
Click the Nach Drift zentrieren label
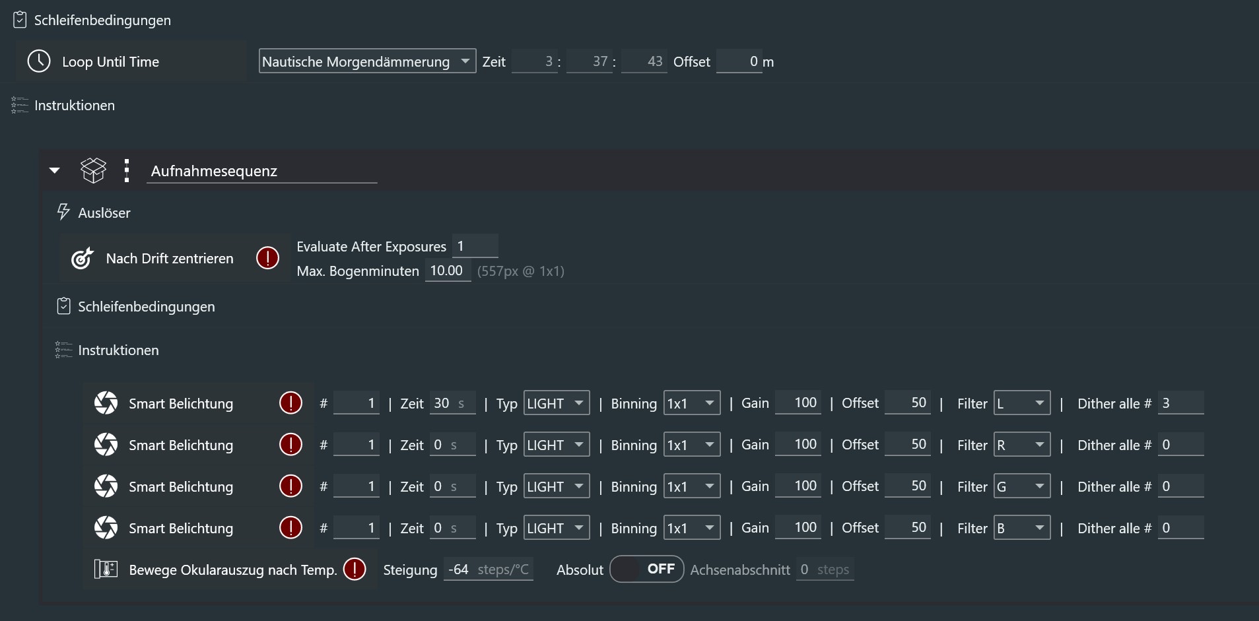click(x=170, y=258)
